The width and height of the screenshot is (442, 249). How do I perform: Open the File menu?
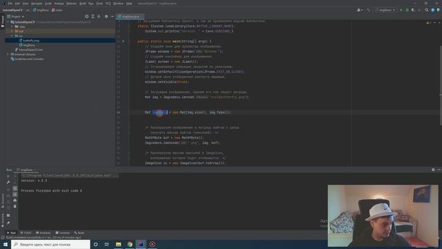[x=10, y=3]
